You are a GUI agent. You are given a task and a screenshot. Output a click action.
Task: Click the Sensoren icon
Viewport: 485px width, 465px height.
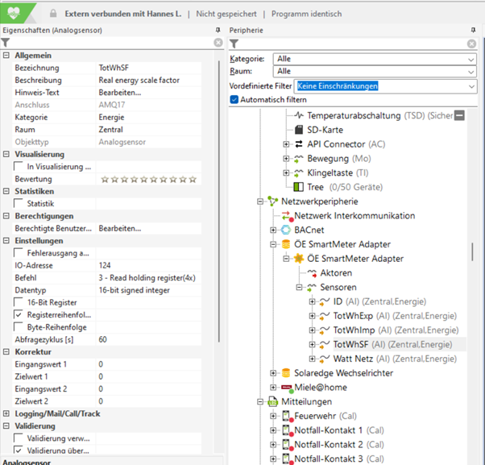click(x=312, y=288)
